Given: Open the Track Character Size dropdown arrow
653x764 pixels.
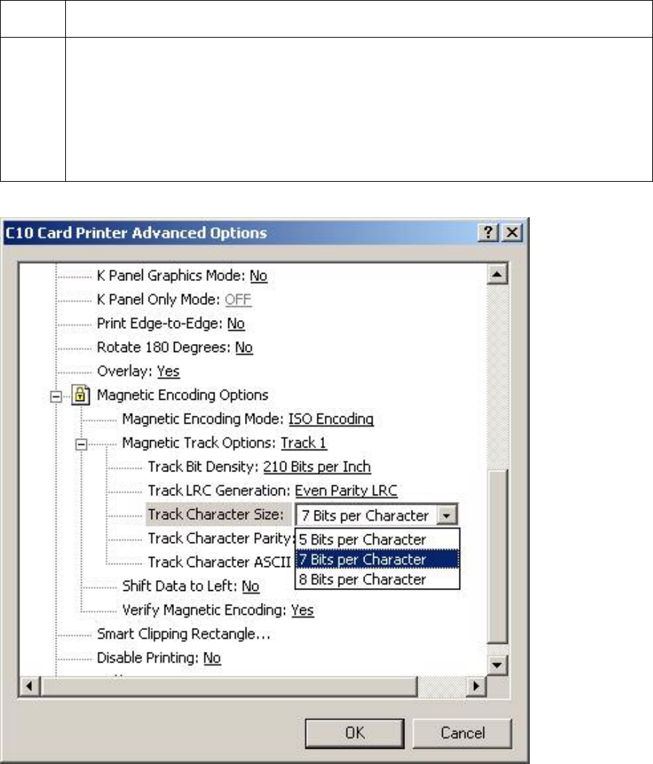Looking at the screenshot, I should [x=446, y=515].
